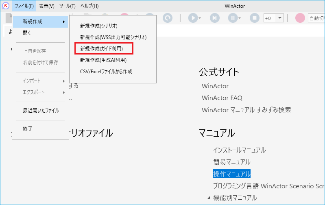325x205 pixels.
Task: Click the ファイル(F) menu
Action: pos(24,6)
